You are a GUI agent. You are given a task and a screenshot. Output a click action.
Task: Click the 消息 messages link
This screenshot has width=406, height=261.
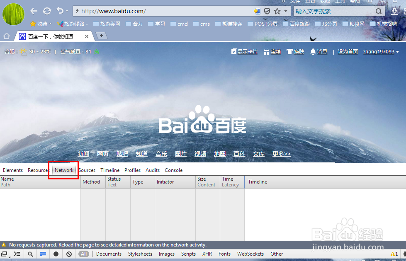[319, 52]
